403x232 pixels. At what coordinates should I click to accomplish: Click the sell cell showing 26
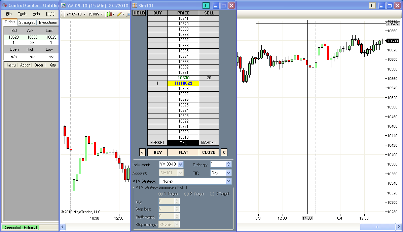[209, 78]
